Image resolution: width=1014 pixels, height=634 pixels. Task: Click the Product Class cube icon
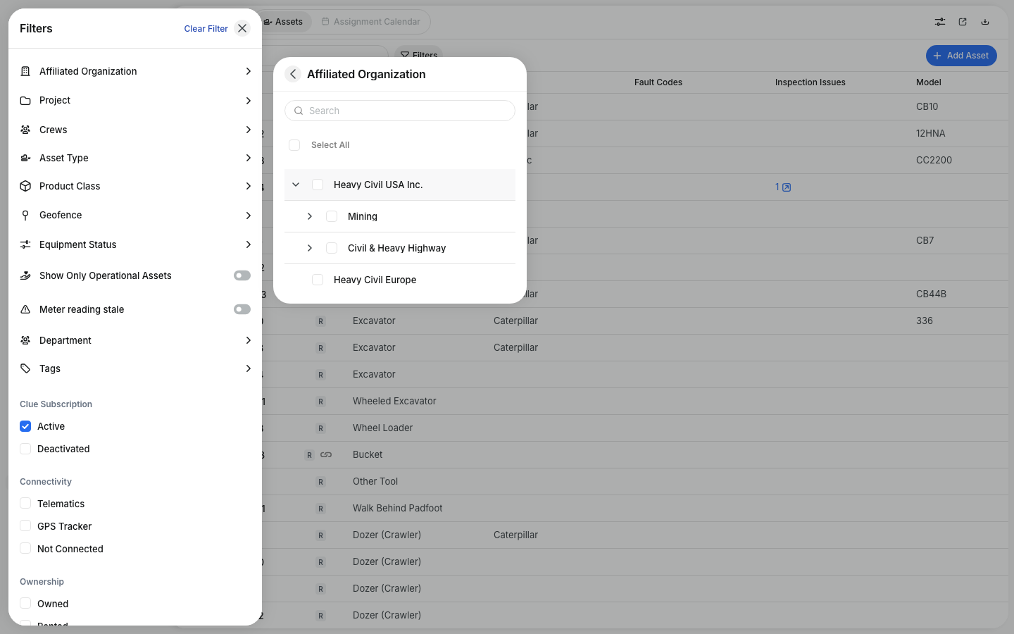pos(25,186)
